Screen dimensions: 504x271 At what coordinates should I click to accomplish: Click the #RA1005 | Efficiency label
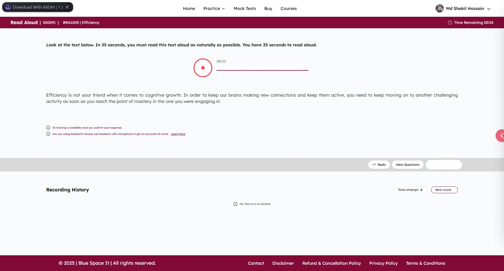coord(81,23)
